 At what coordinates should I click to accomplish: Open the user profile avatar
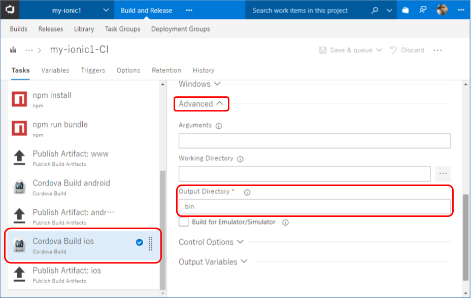pyautogui.click(x=442, y=10)
